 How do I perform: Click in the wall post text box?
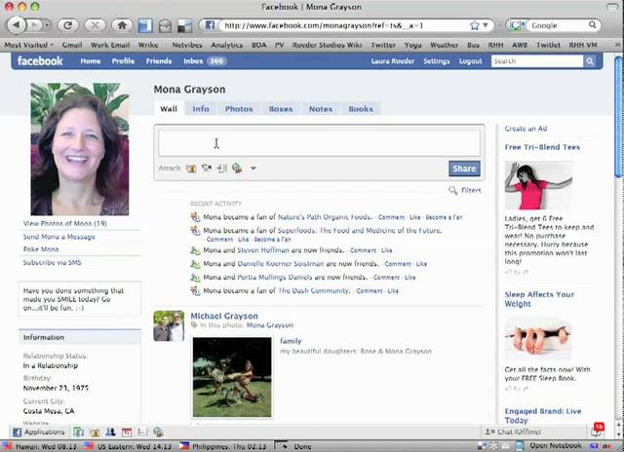coord(319,143)
